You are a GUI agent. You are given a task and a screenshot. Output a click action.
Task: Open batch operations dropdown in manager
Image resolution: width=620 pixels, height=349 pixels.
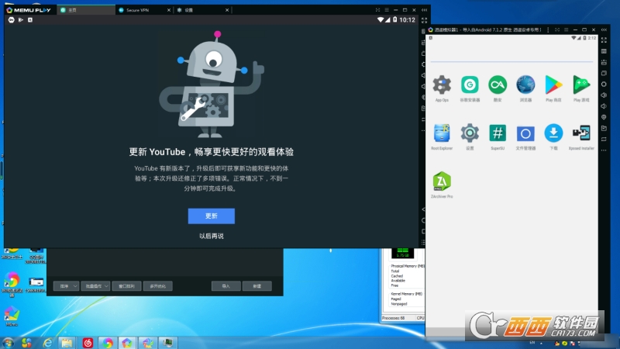point(95,286)
